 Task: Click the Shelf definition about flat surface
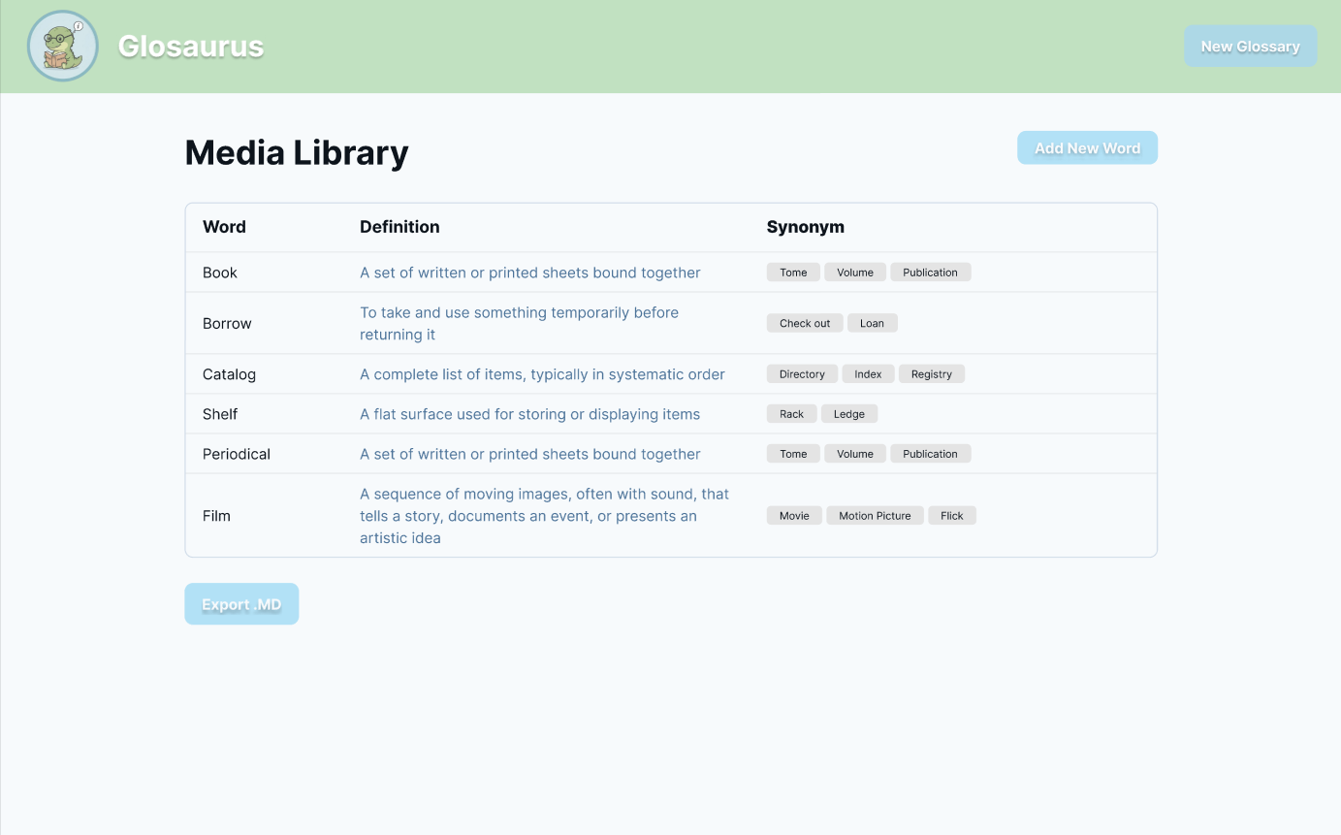pyautogui.click(x=529, y=414)
